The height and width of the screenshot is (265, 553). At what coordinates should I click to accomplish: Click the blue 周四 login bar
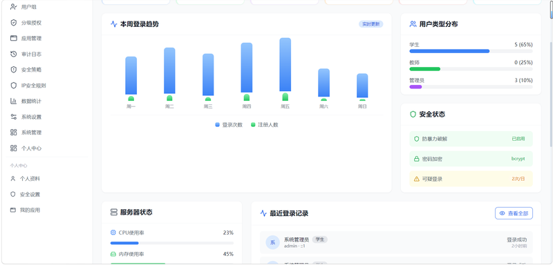(247, 68)
